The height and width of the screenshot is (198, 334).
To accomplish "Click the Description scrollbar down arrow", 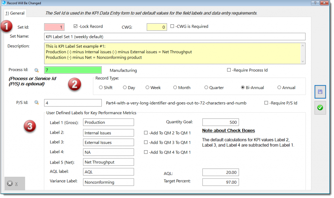I will click(x=303, y=61).
